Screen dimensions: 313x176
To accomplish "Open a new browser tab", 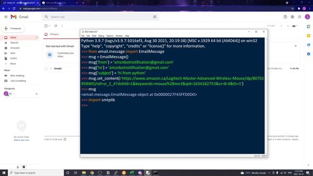I will (x=83, y=3).
